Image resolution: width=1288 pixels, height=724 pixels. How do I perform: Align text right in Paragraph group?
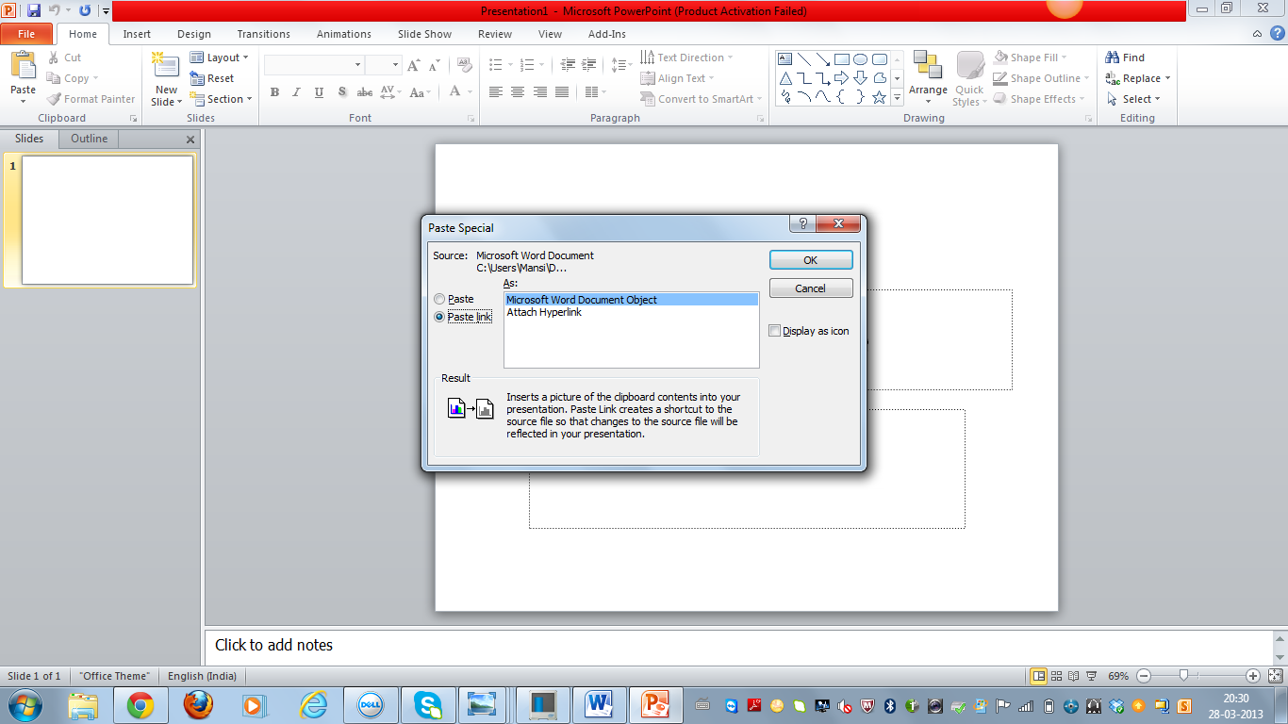coord(540,92)
